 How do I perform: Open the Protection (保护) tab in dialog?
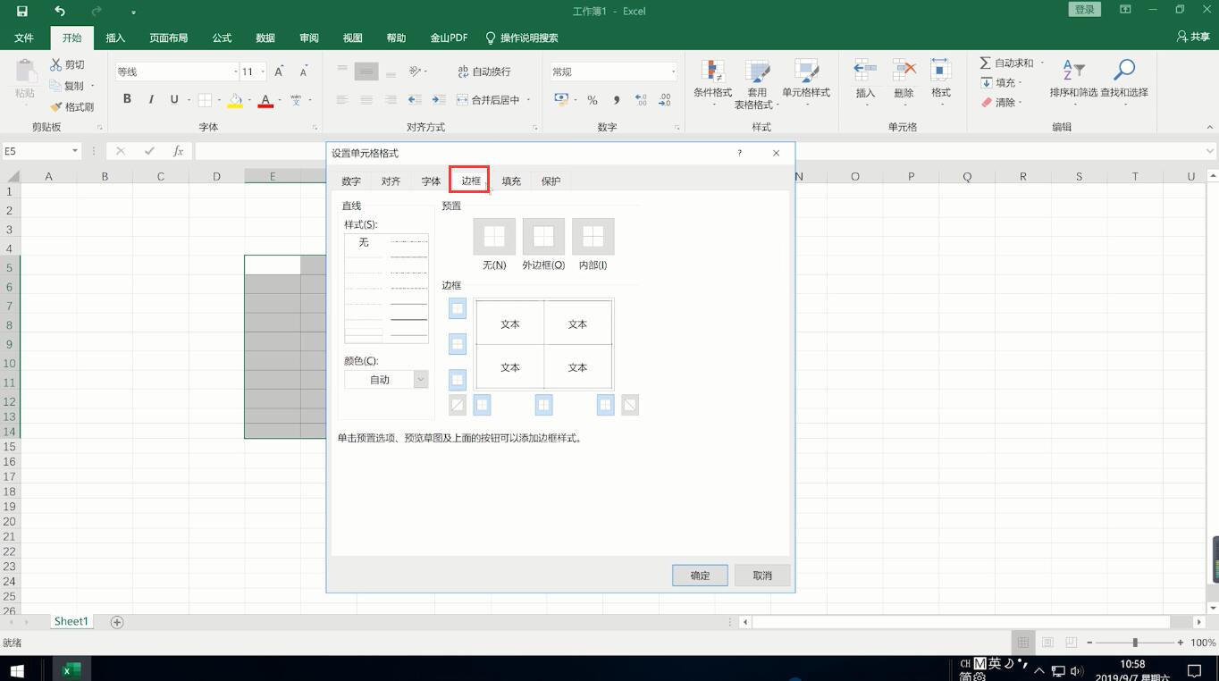tap(551, 181)
